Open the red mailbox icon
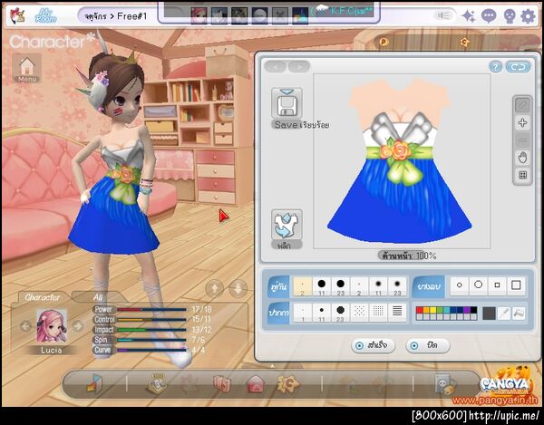Screen dimensions: 544x425 [256, 384]
